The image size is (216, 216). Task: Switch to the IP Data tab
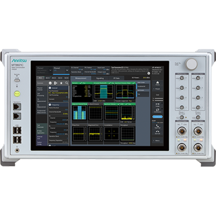(117, 78)
